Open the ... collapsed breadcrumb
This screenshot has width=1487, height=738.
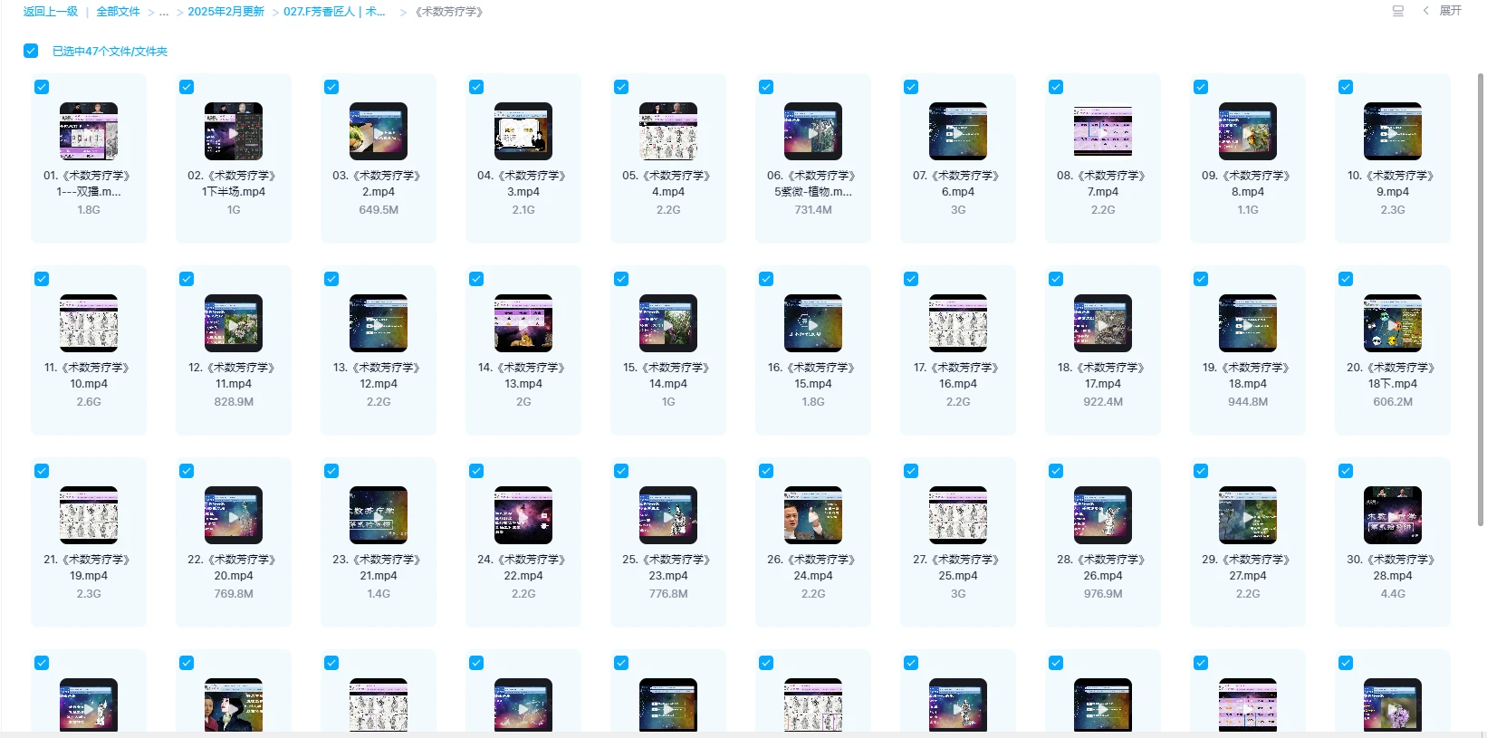[164, 12]
